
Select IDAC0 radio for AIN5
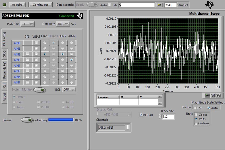click(x=45, y=71)
